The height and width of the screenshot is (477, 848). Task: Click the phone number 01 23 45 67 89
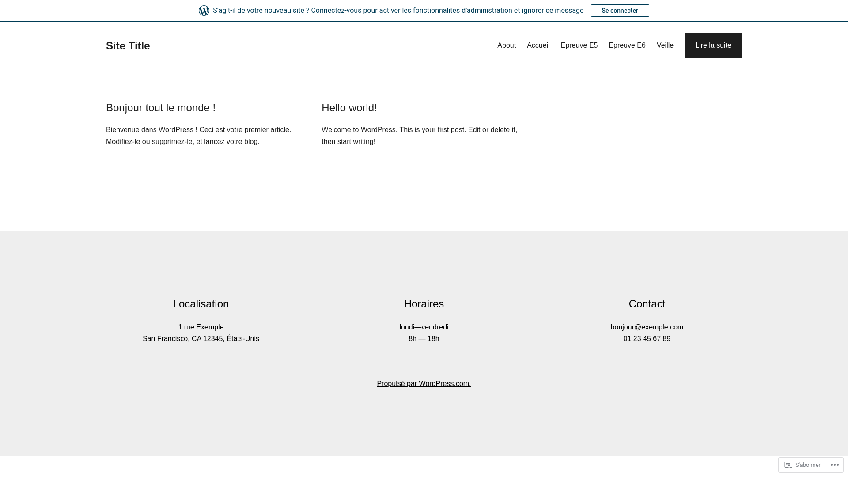pyautogui.click(x=647, y=339)
